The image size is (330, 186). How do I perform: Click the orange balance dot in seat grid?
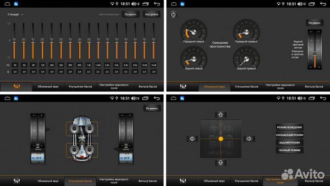click(220, 138)
